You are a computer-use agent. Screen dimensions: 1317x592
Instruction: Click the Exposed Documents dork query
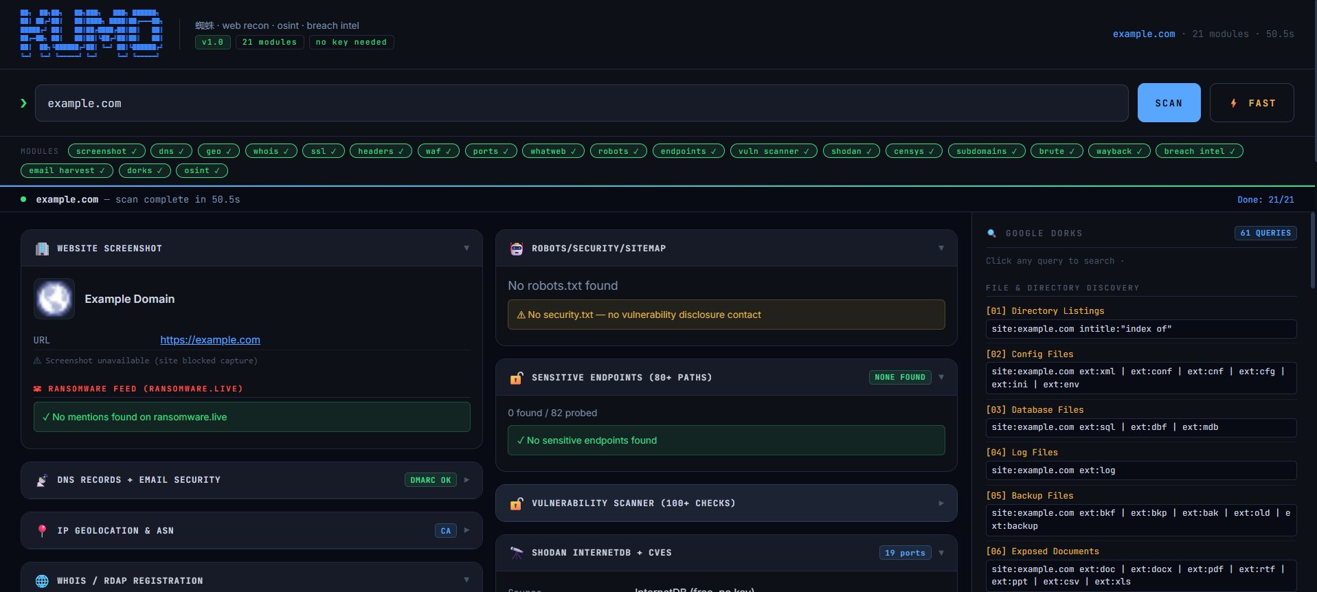pyautogui.click(x=1141, y=576)
